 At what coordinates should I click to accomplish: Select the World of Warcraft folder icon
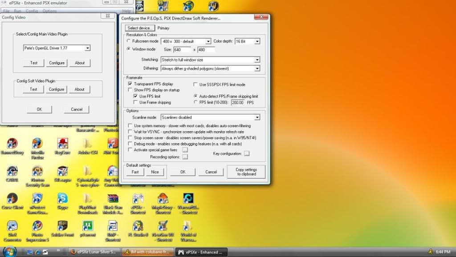(188, 231)
